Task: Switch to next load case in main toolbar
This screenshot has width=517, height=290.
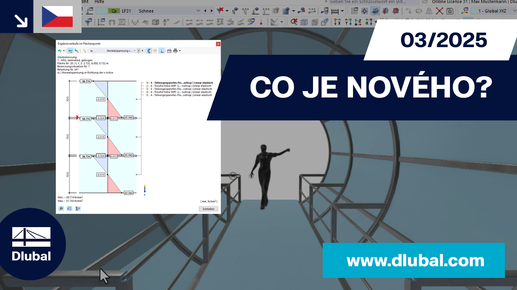Action: pos(212,11)
